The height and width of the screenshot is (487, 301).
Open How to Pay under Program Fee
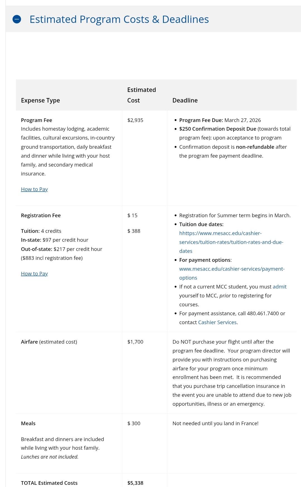pyautogui.click(x=34, y=189)
